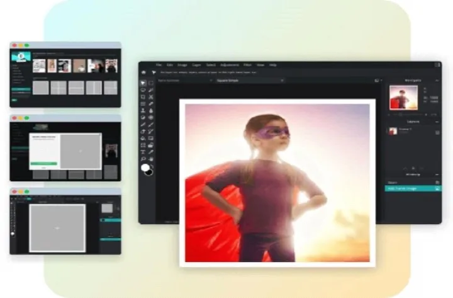The image size is (453, 298).
Task: Select the Gradient tool
Action: (151, 139)
